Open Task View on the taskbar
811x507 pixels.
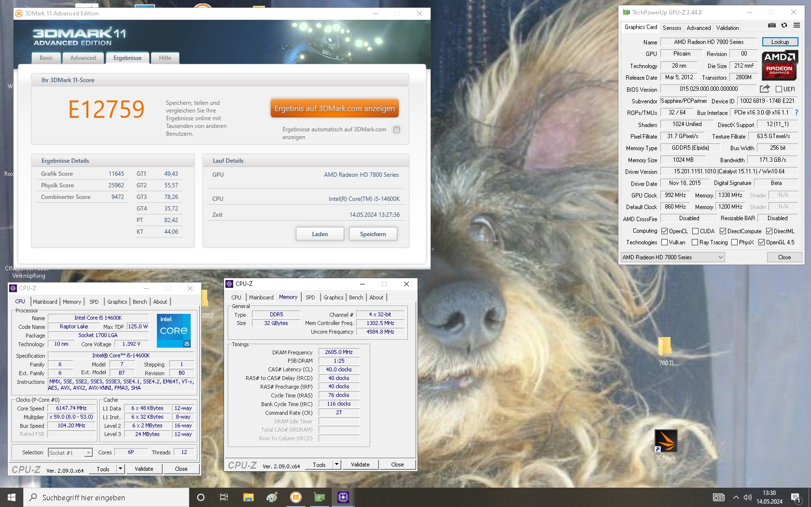[x=224, y=497]
